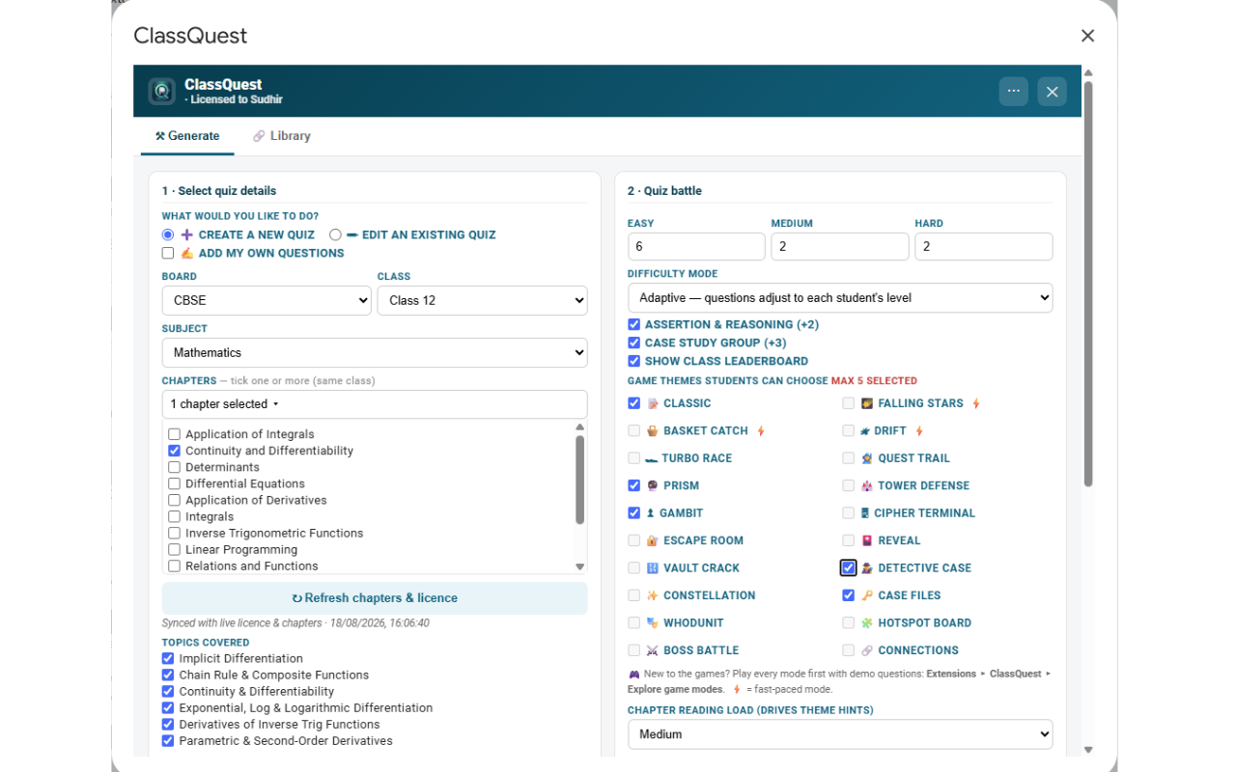
Task: Open the Board dropdown showing CBSE
Action: [x=267, y=300]
